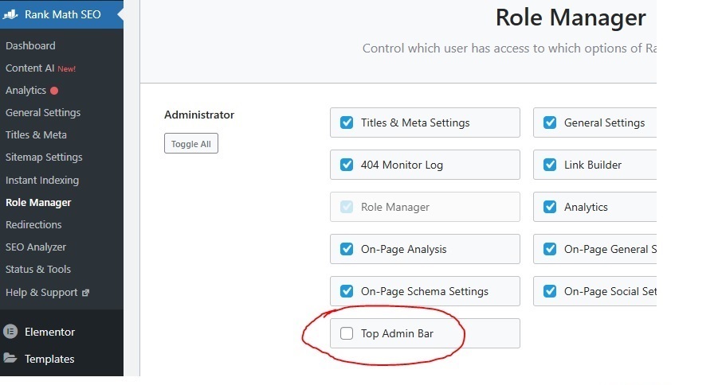Select Instant Indexing in the sidebar
The image size is (722, 385).
click(x=42, y=181)
